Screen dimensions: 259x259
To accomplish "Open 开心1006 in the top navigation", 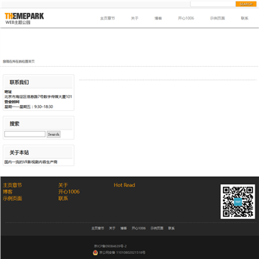I will coord(186,18).
